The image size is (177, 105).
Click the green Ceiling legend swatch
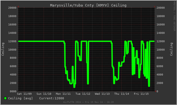pos(5,98)
